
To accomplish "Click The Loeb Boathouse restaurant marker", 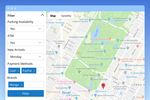I will (x=110, y=39).
